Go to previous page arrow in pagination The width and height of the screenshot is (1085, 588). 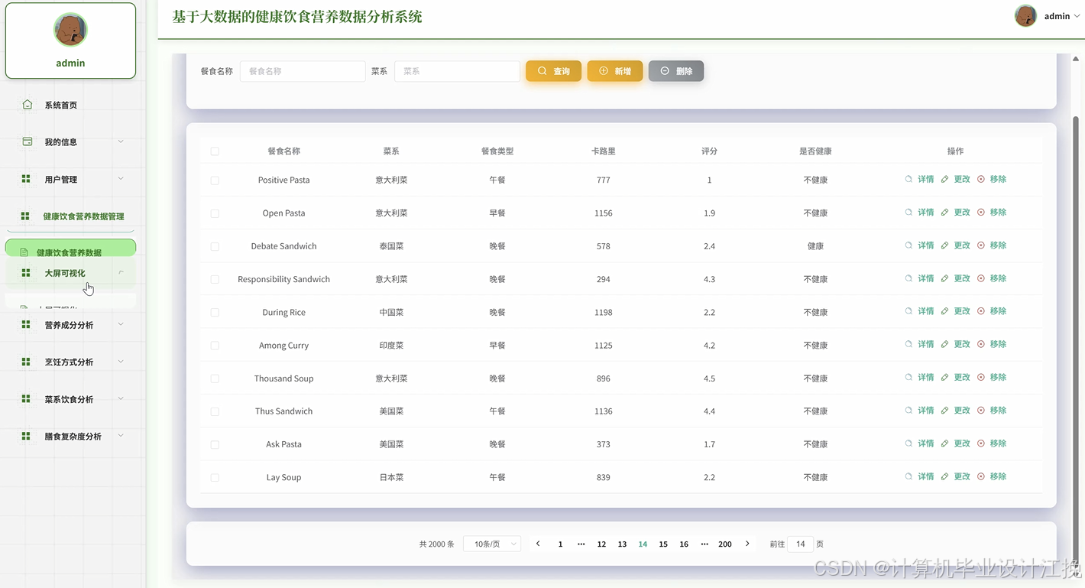pos(538,544)
